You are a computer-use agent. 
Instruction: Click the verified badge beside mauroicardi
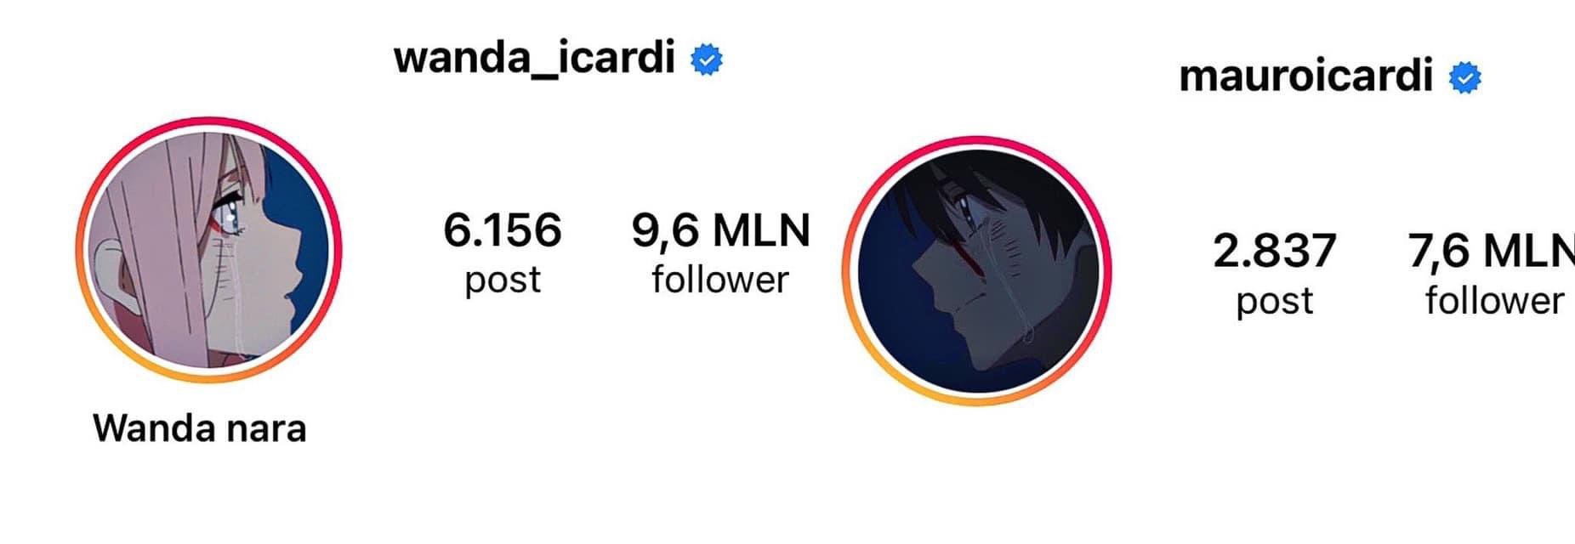point(1465,78)
